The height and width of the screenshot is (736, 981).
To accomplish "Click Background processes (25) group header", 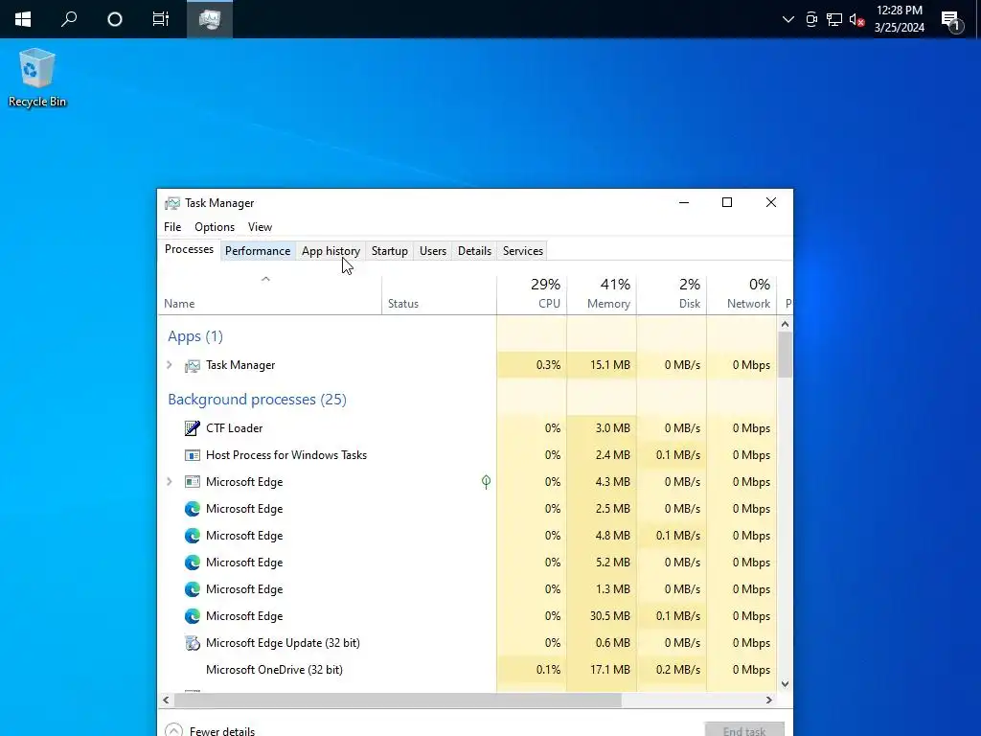I will pos(257,400).
